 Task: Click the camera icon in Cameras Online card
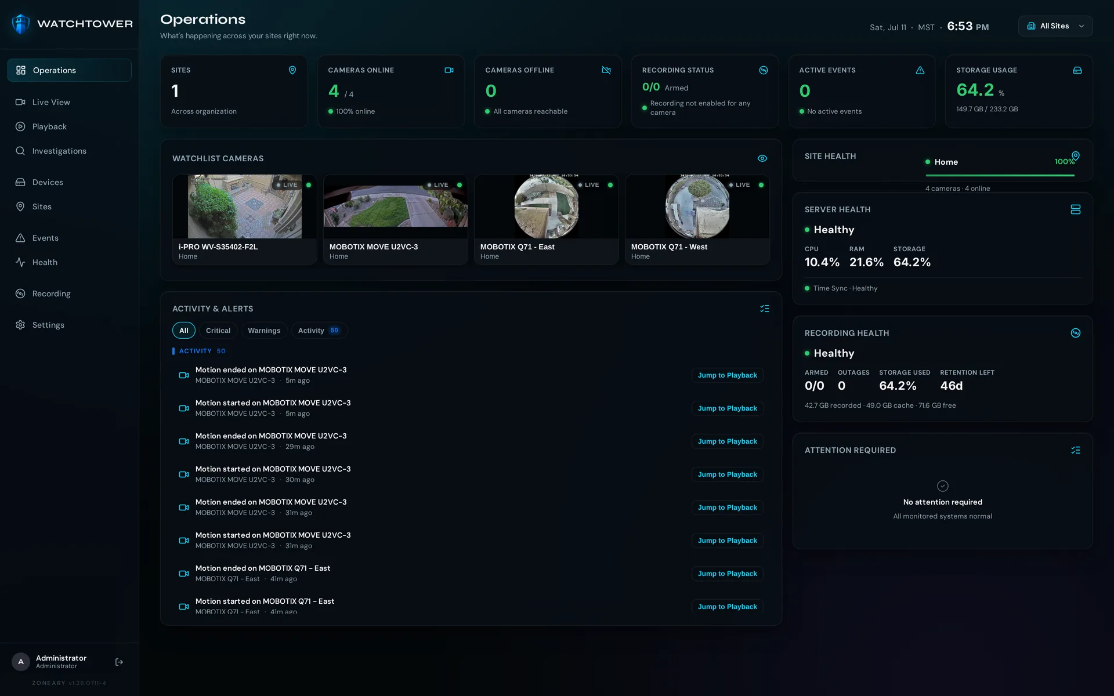click(x=449, y=70)
